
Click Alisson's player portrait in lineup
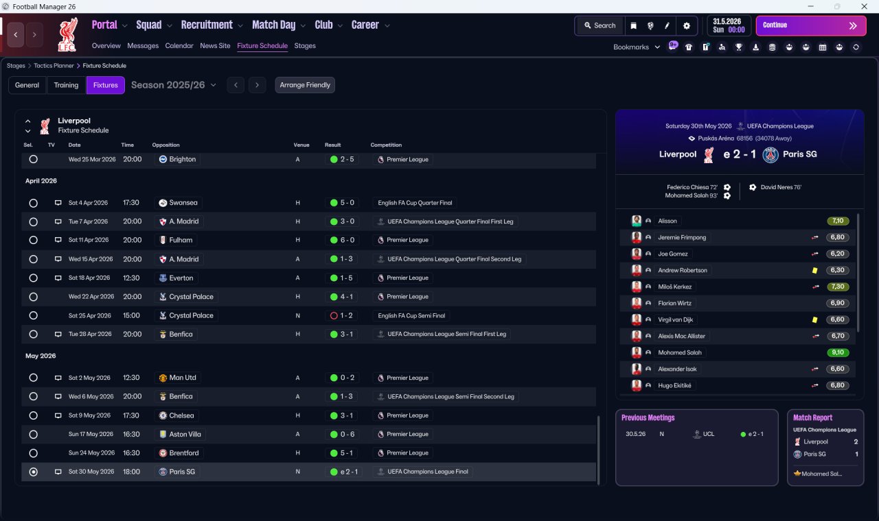[x=637, y=221]
